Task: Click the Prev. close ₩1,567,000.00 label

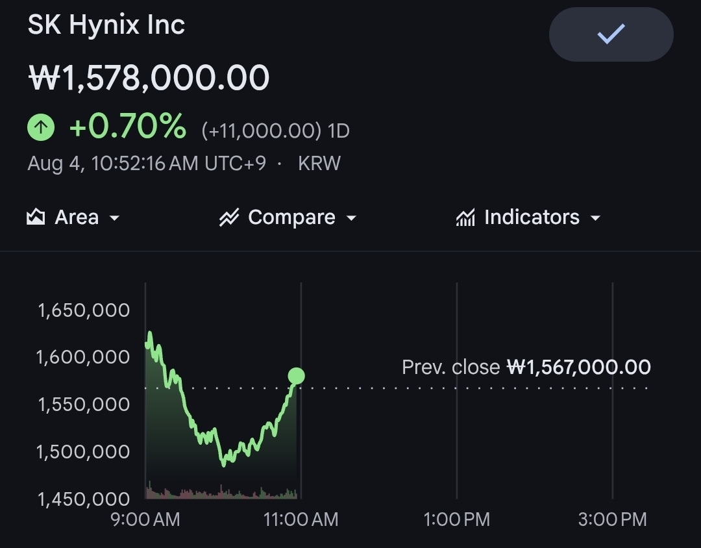Action: pos(526,367)
